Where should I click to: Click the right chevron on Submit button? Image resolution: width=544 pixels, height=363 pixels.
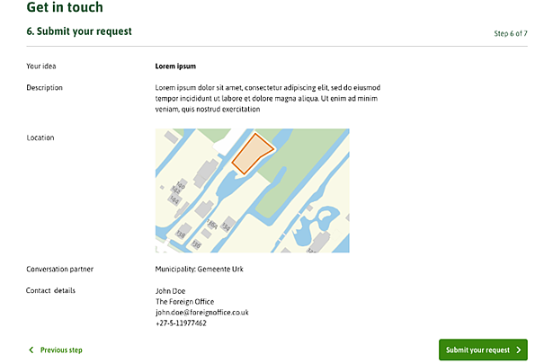[x=519, y=350]
